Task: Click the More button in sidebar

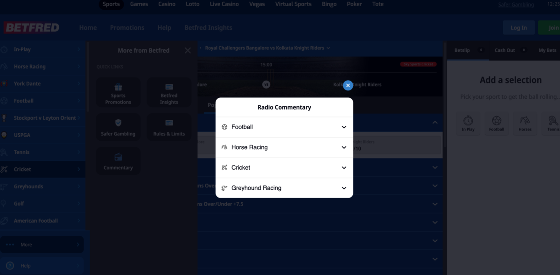Action: [42, 245]
